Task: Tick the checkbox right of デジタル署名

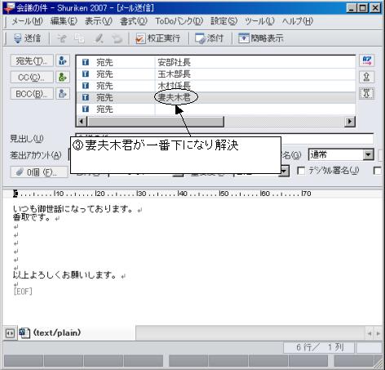Action: pyautogui.click(x=378, y=171)
